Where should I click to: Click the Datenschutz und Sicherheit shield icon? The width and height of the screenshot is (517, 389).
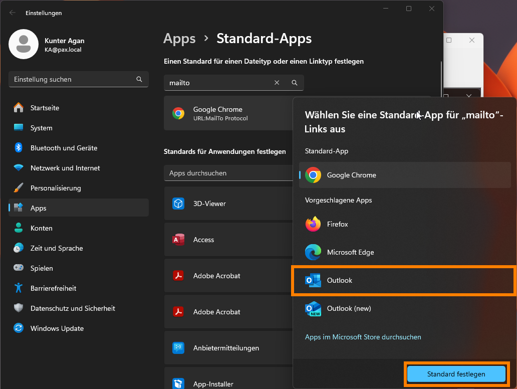19,308
